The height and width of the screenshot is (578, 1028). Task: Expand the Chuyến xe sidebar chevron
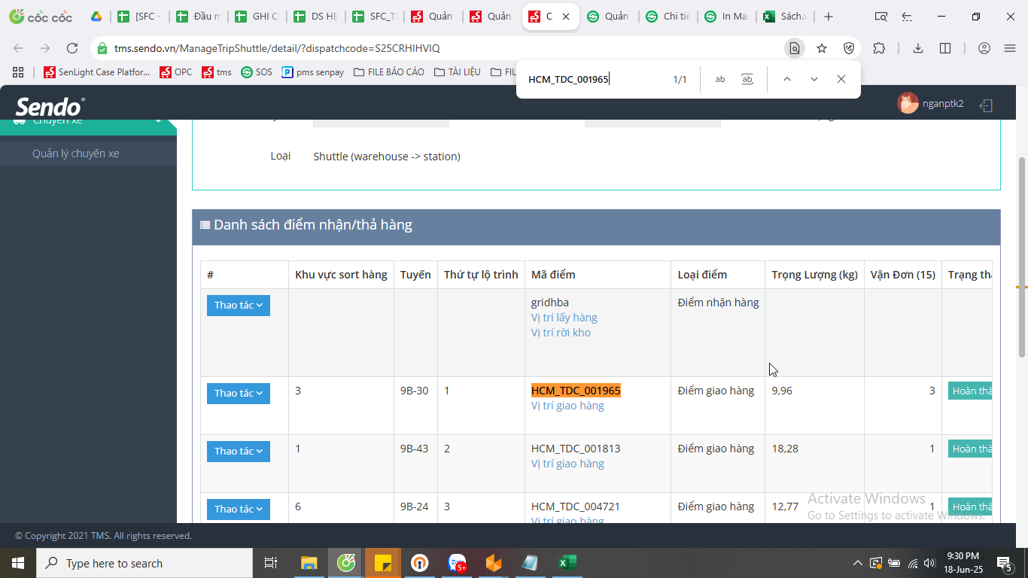pyautogui.click(x=158, y=121)
